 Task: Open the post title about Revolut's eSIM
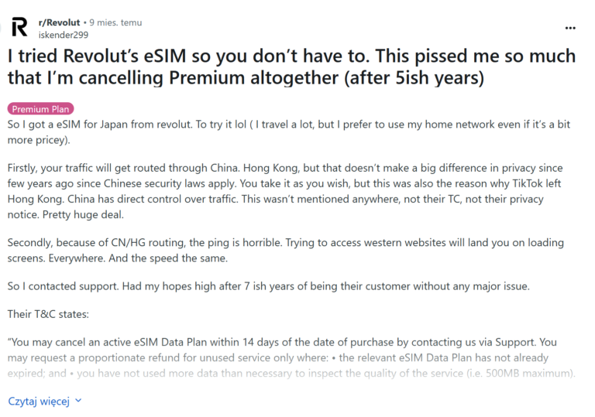[291, 67]
